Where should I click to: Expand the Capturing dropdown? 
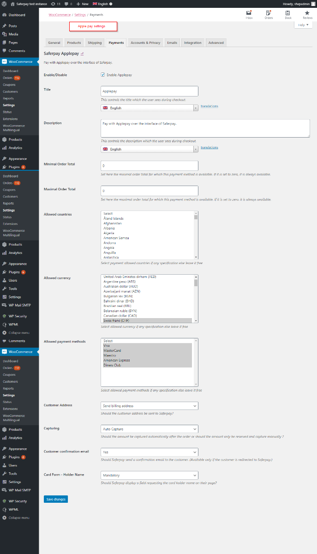coord(149,429)
